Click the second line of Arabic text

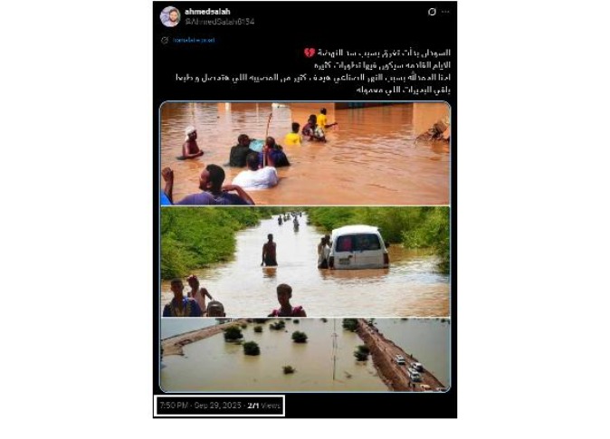tap(382, 65)
